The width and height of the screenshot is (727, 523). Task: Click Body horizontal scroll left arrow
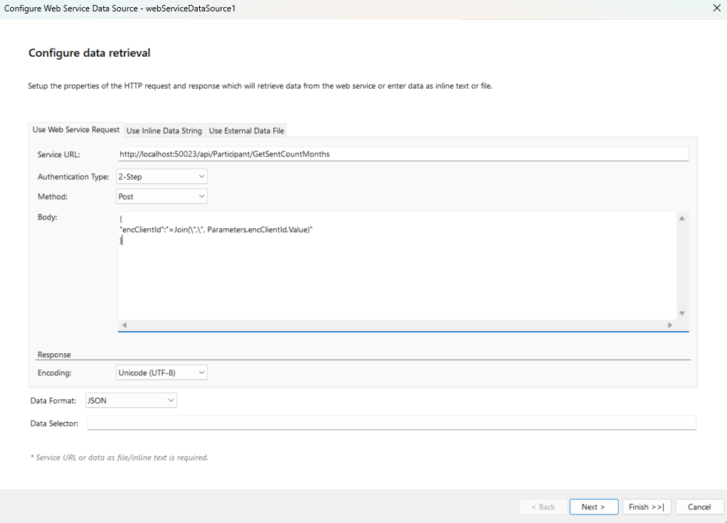point(124,325)
